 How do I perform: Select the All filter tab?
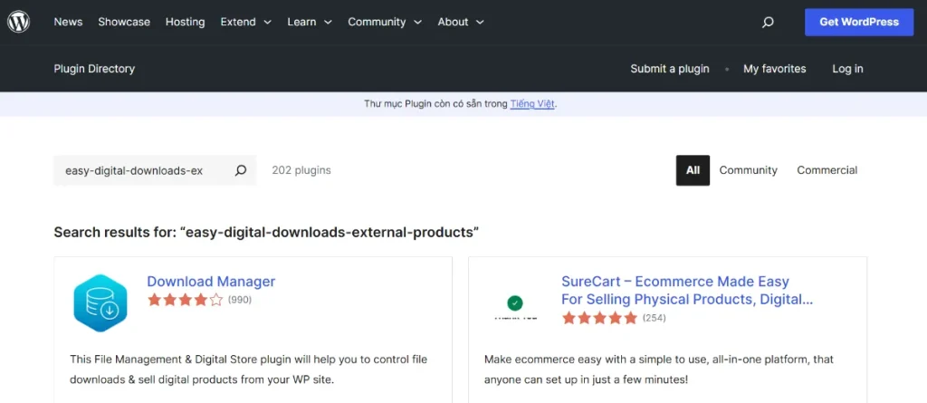pyautogui.click(x=693, y=170)
